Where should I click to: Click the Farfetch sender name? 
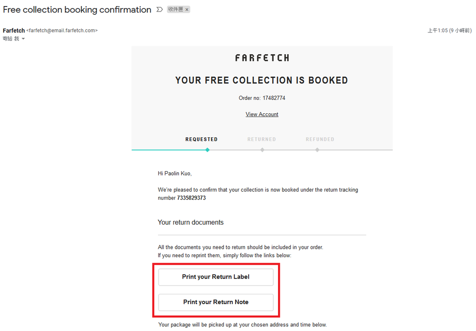(x=13, y=31)
